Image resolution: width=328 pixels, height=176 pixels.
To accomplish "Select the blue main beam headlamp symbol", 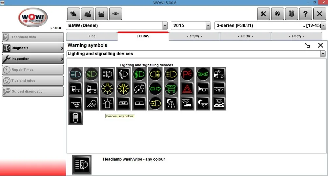I will pyautogui.click(x=75, y=74).
